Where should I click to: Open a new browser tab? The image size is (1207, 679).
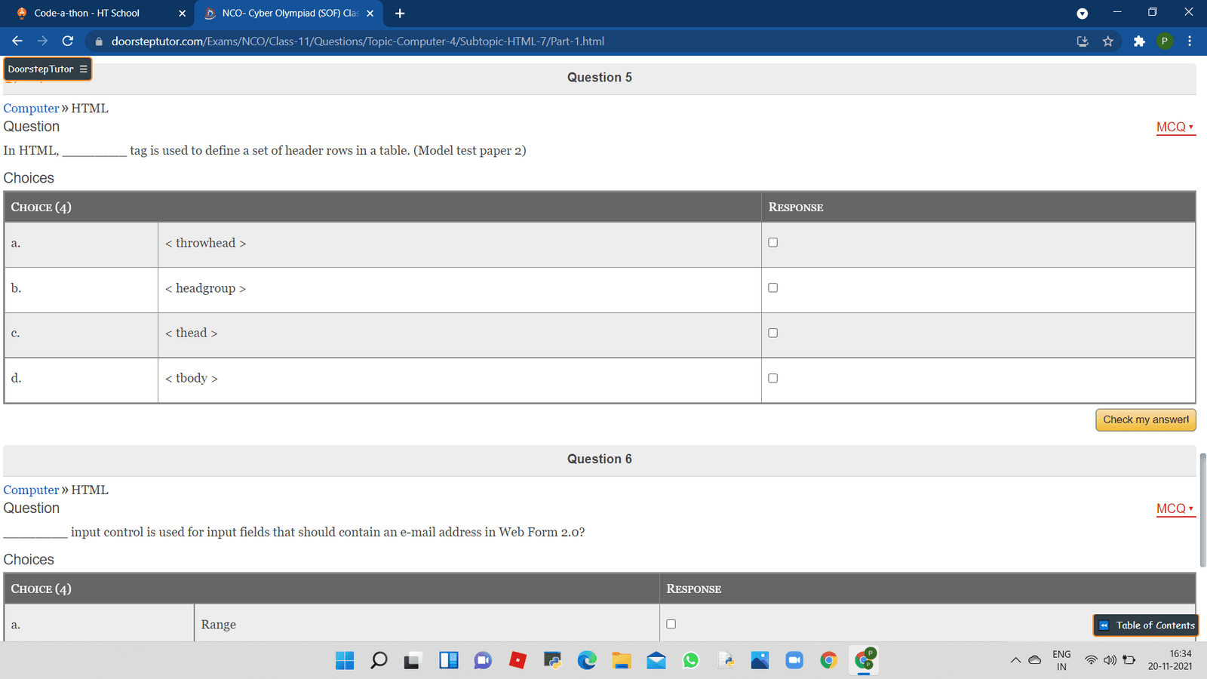click(400, 14)
